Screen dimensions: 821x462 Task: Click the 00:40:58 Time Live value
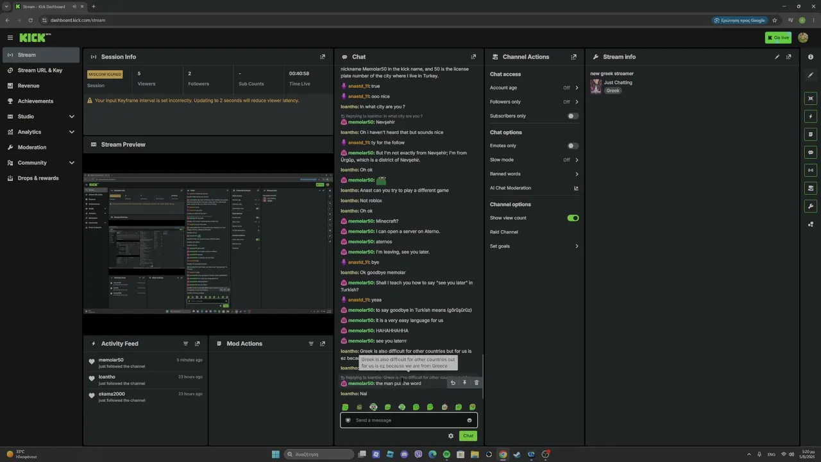coord(299,74)
